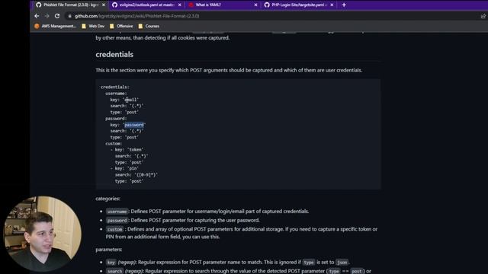Click the browser back arrow
Screen dimensions: 488x274
point(37,16)
